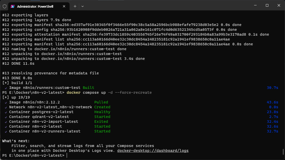The width and height of the screenshot is (285, 160).
Task: Click the green 'Exited' status text
Action: (101, 122)
